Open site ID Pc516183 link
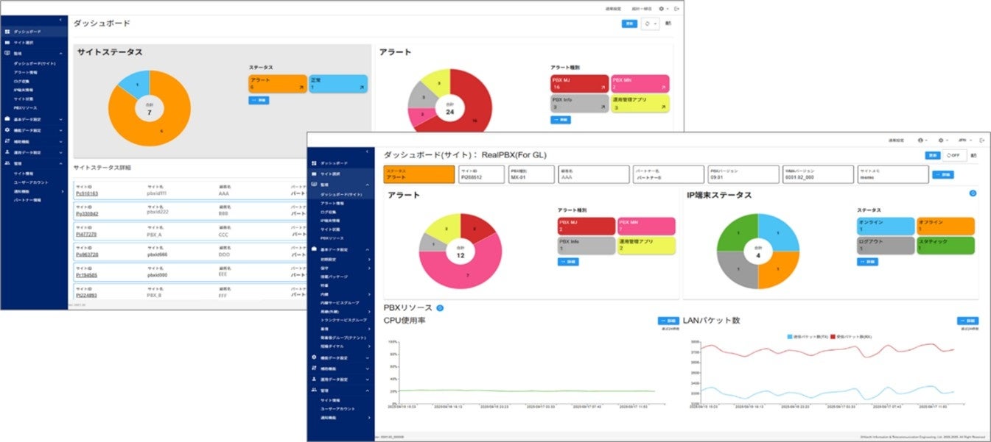991x442 pixels. [x=87, y=193]
